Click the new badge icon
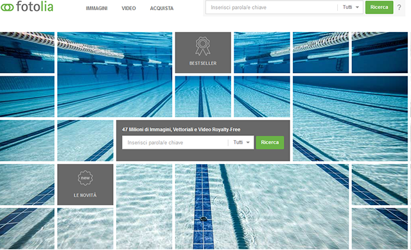 85,178
